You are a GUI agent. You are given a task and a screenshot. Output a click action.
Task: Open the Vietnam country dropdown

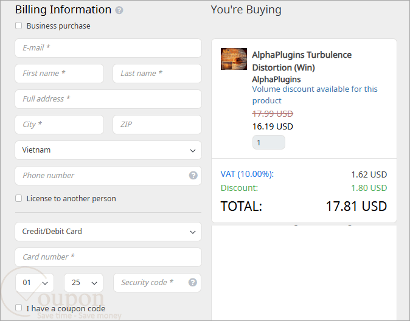click(x=108, y=150)
